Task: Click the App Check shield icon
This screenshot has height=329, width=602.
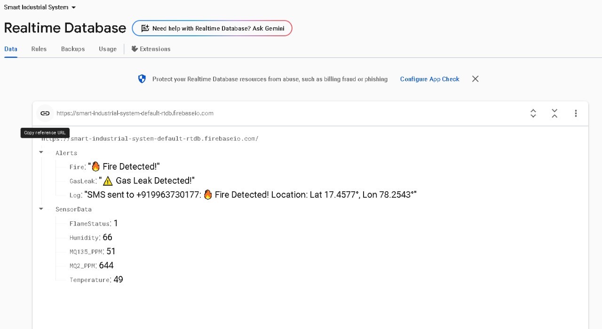Action: click(142, 79)
